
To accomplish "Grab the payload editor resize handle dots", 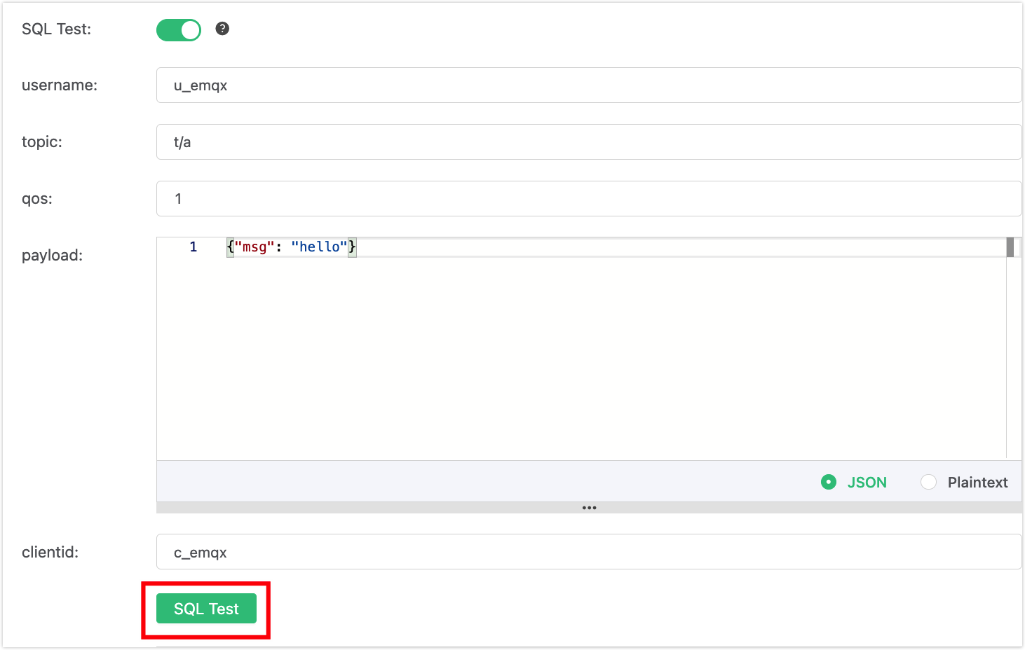I will coord(589,508).
